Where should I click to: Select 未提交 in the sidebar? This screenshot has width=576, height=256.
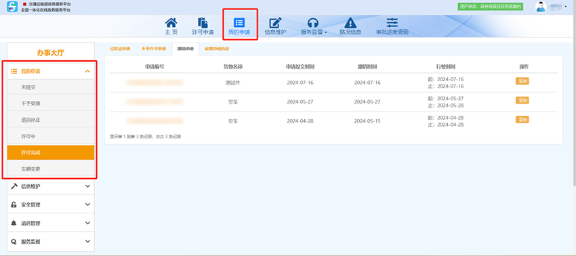point(51,87)
